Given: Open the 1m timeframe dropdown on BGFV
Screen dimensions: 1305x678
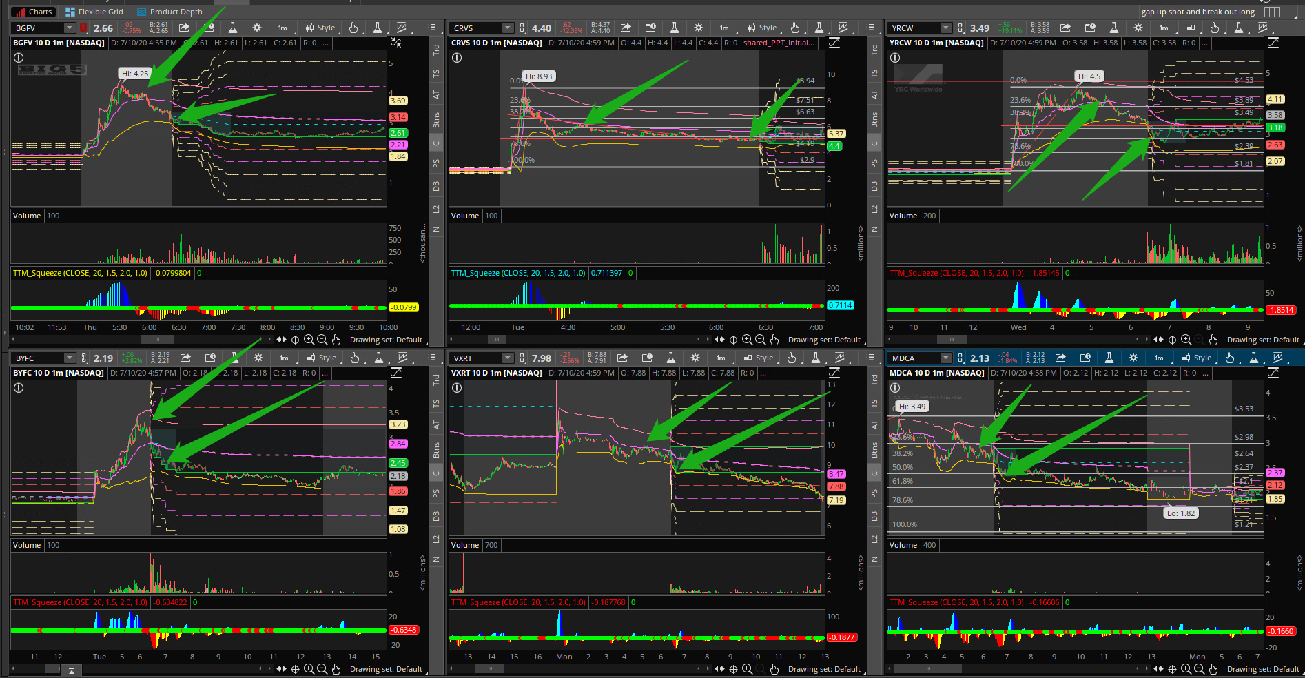Looking at the screenshot, I should [x=283, y=28].
